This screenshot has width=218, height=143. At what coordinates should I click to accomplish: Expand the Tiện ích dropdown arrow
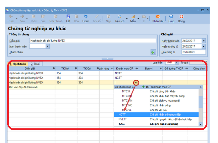[x=127, y=19]
